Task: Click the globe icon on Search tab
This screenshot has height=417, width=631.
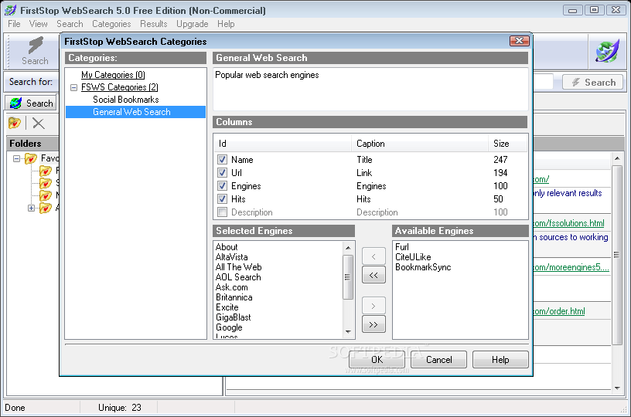Action: [x=16, y=103]
